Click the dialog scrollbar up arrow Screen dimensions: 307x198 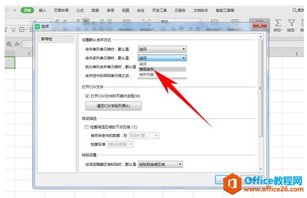pyautogui.click(x=261, y=37)
